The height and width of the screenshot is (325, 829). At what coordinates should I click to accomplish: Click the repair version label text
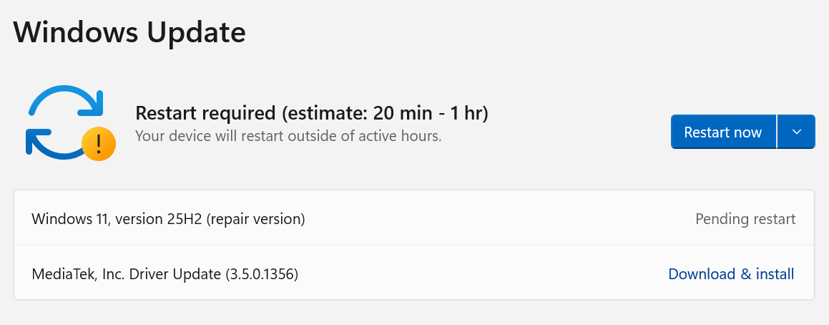point(256,218)
